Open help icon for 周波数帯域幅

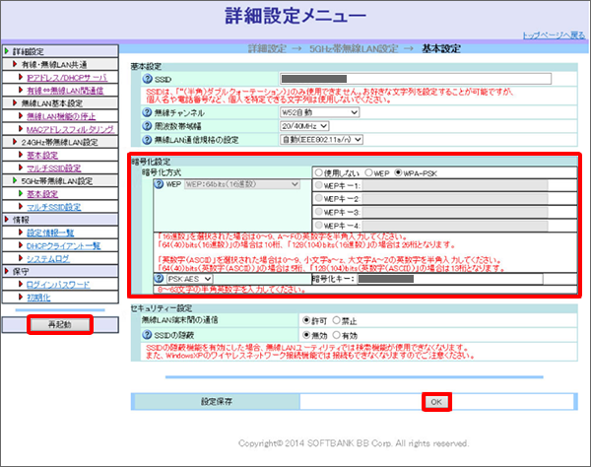[147, 126]
